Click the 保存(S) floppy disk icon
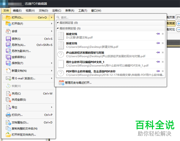This screenshot has height=141, width=180. [8, 39]
